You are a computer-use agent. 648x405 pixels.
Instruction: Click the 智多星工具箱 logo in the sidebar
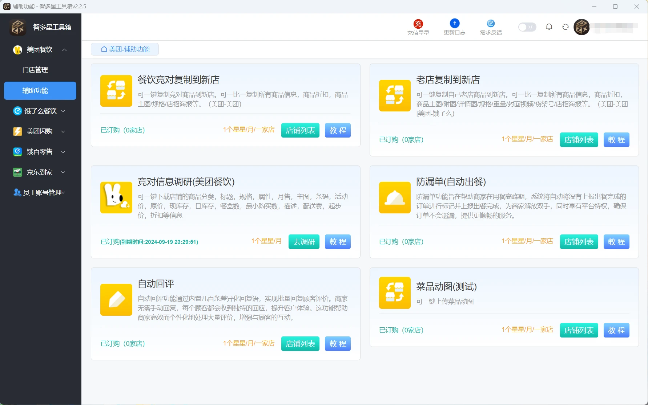[x=18, y=27]
